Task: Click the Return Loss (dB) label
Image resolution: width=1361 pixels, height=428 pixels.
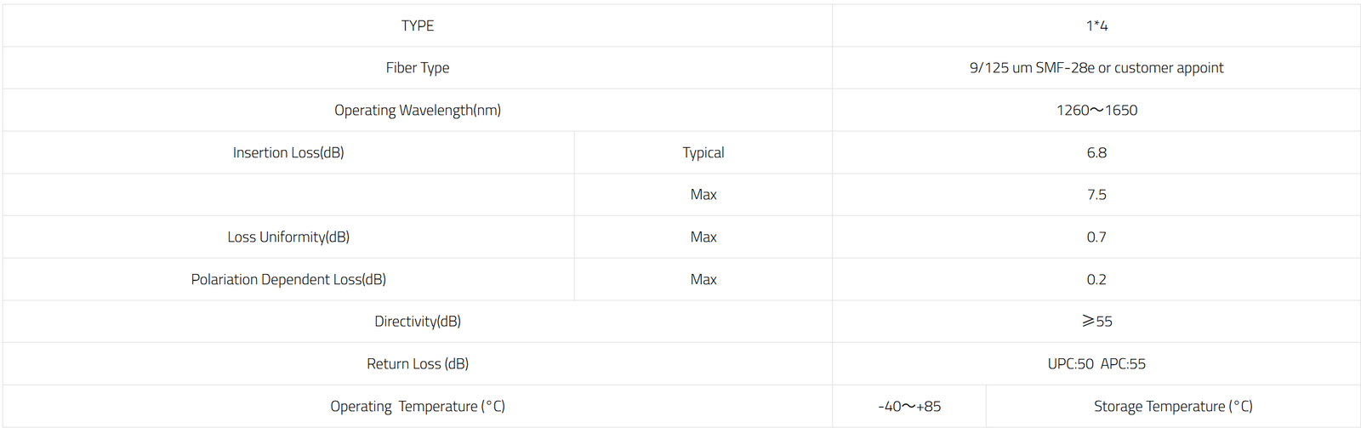Action: [418, 364]
